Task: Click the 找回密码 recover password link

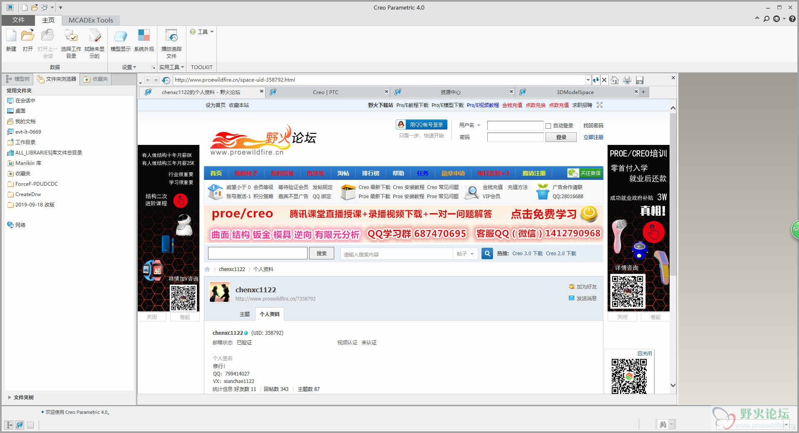Action: [x=593, y=126]
